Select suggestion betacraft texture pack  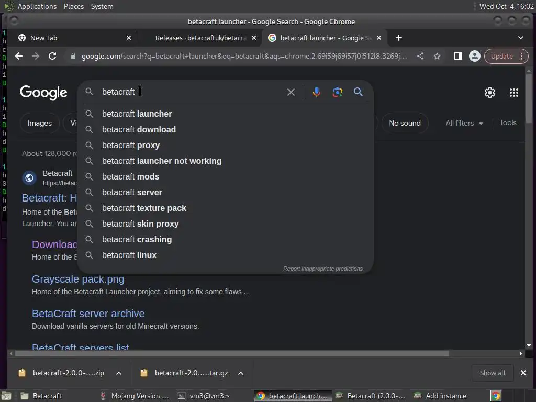point(226,208)
